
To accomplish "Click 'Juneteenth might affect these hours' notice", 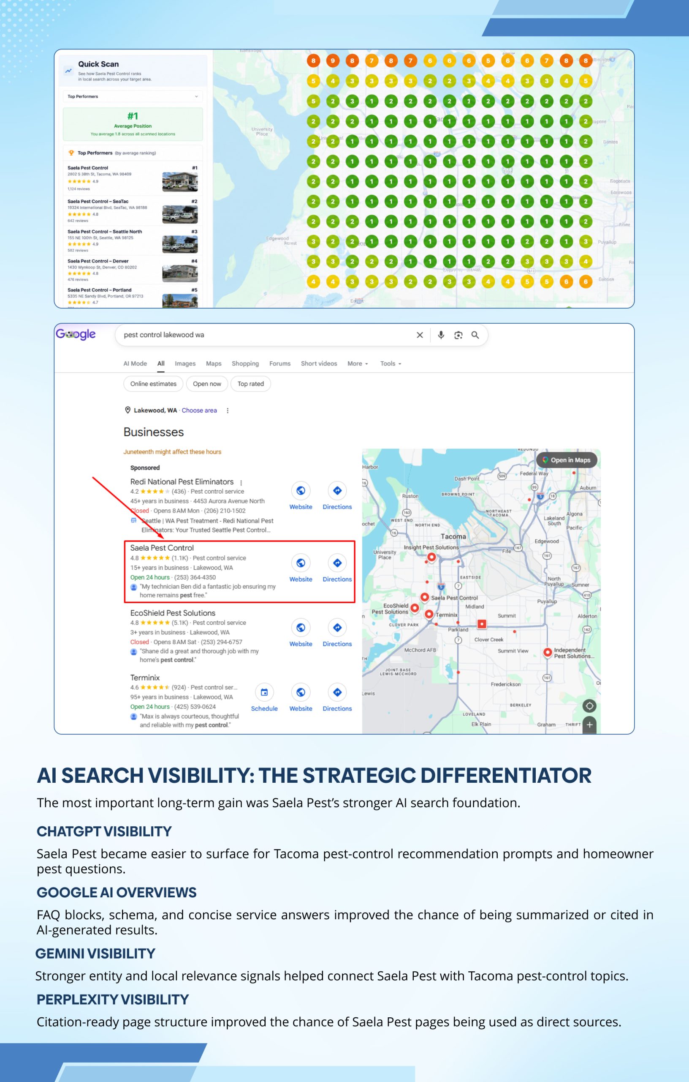I will click(172, 451).
